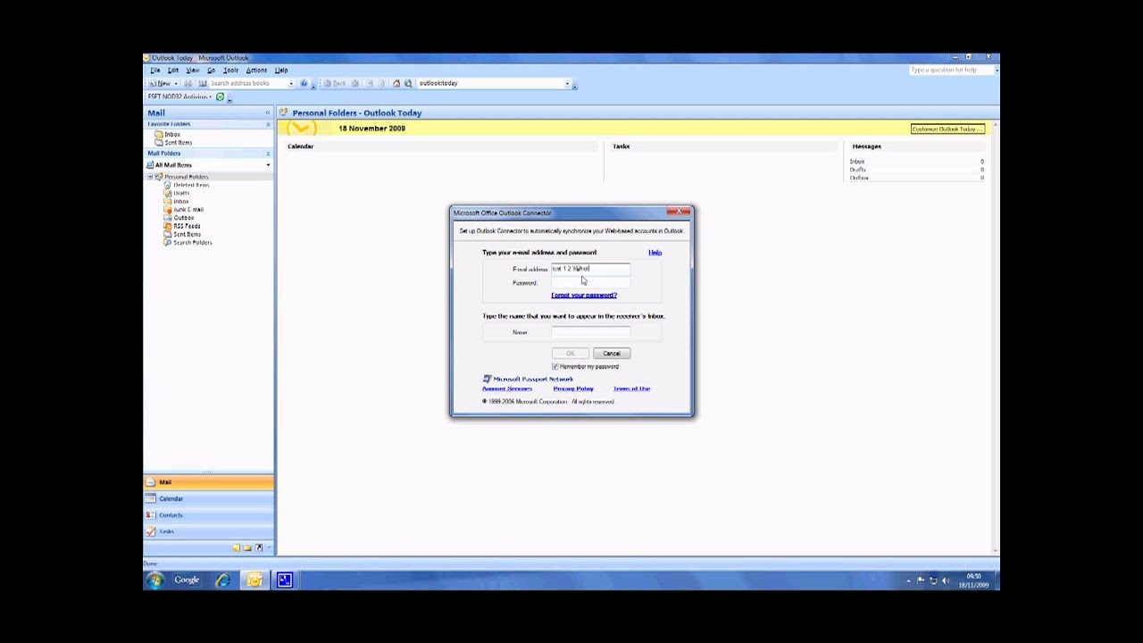This screenshot has height=643, width=1143.
Task: Click Customize Outlook Today button
Action: coord(947,129)
